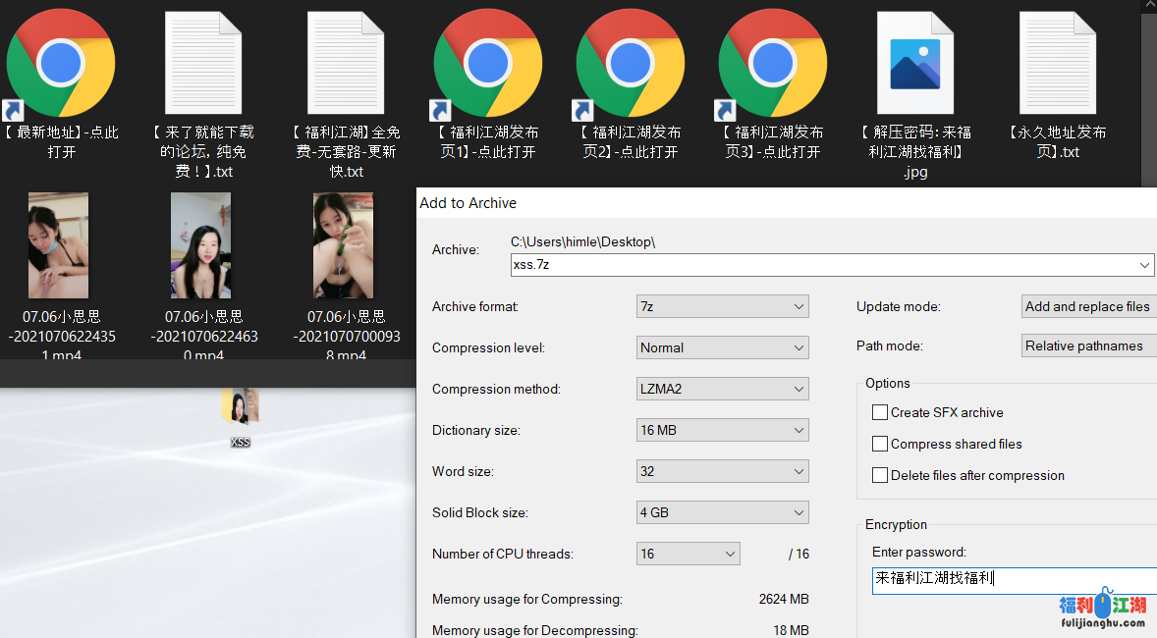
Task: Open the 福利江湖发布页2 Chrome shortcut
Action: click(631, 64)
